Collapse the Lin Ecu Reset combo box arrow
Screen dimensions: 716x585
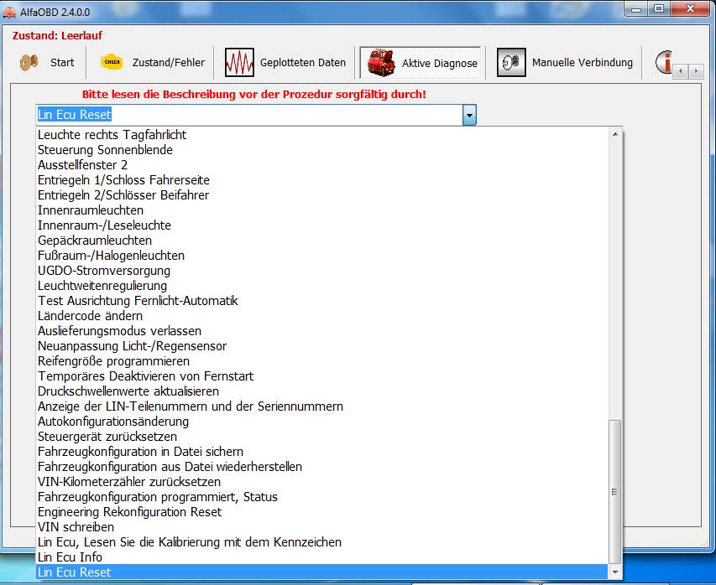469,115
